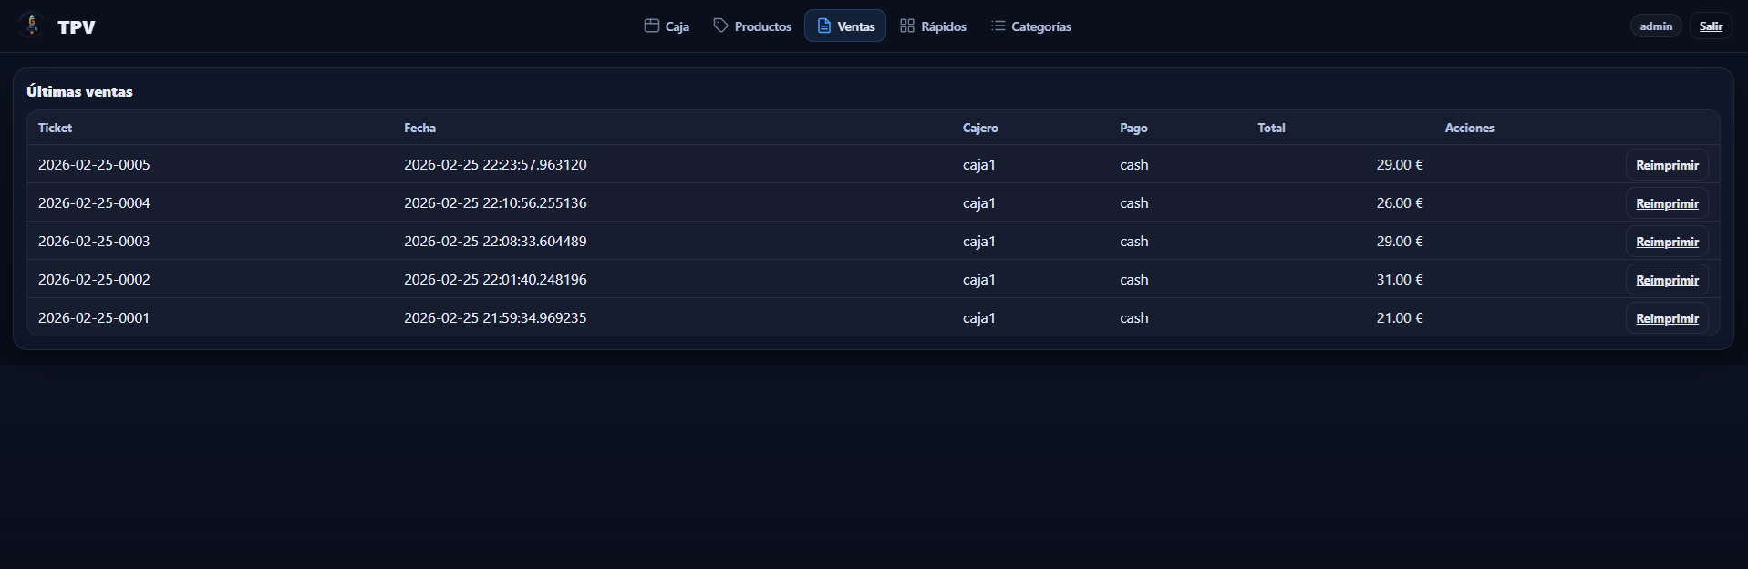Reprint ticket 2026-02-25-0003
This screenshot has width=1748, height=569.
pos(1667,242)
